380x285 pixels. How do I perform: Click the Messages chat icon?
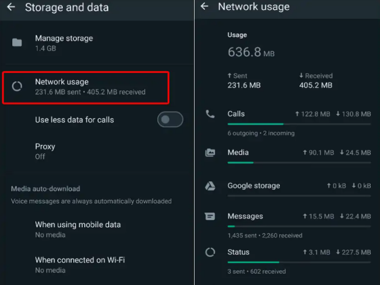tap(210, 217)
